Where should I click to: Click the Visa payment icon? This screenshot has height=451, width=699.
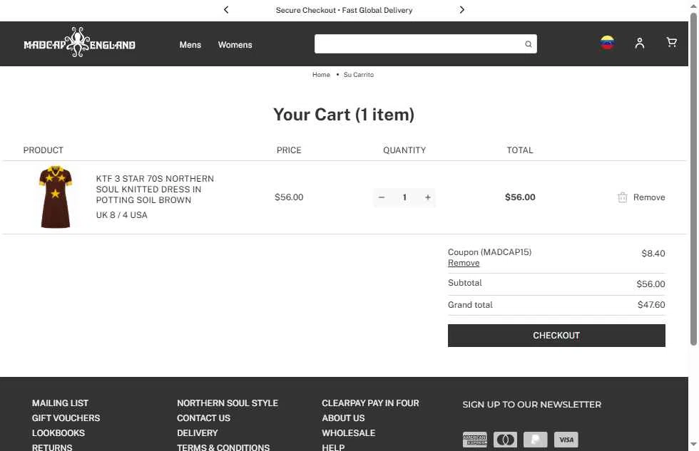point(566,440)
